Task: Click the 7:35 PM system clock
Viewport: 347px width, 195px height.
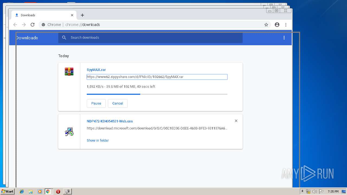Action: pos(333,191)
